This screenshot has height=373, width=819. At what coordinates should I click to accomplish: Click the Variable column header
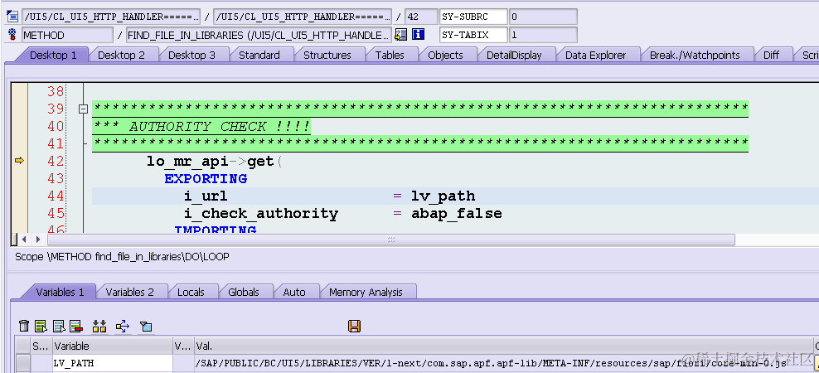112,346
